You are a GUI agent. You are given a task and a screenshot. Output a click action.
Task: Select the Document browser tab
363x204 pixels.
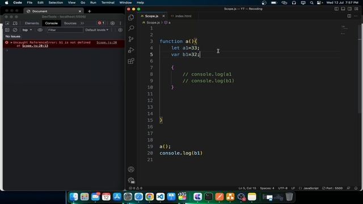click(54, 11)
